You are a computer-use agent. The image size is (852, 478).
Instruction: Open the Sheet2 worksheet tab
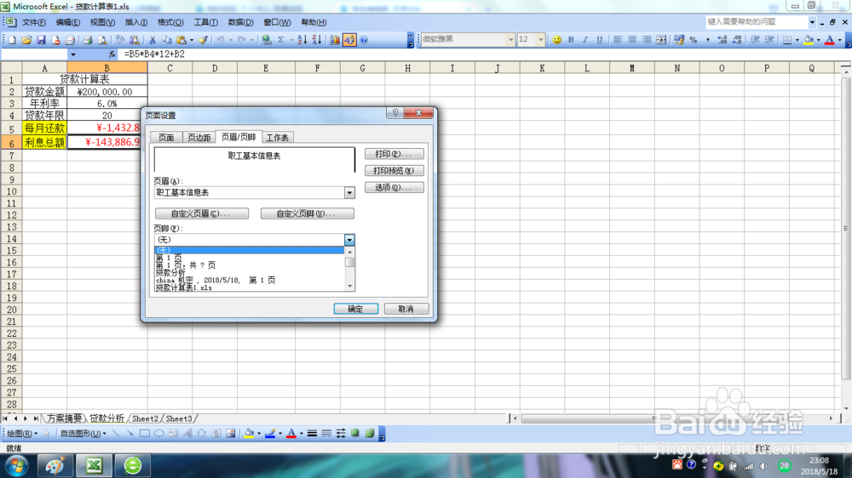(x=145, y=418)
